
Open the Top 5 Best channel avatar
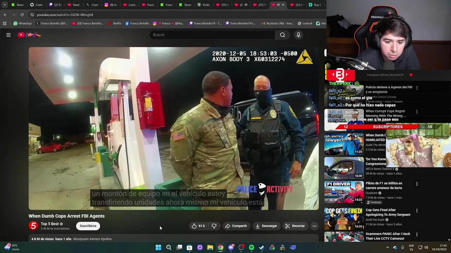33,226
